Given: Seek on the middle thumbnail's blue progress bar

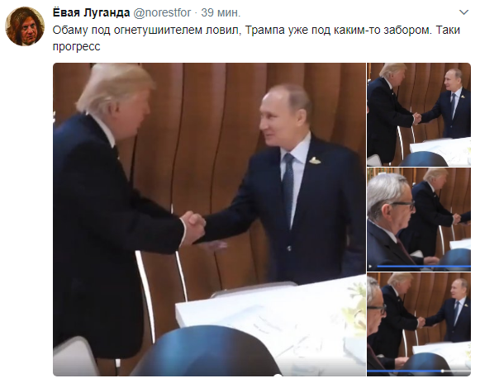Looking at the screenshot, I should tap(423, 267).
